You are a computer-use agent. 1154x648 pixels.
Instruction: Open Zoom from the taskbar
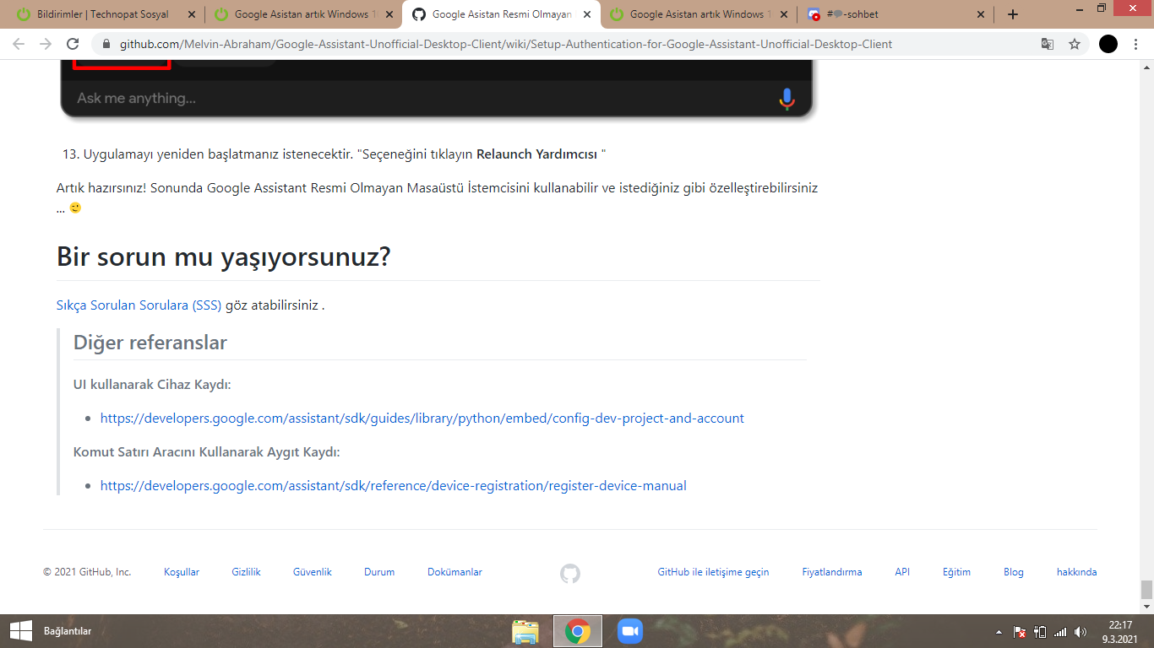pos(630,631)
